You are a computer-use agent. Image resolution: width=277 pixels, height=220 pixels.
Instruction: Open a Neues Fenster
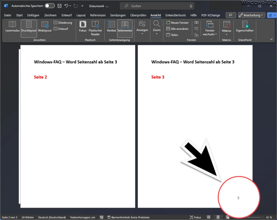[177, 23]
